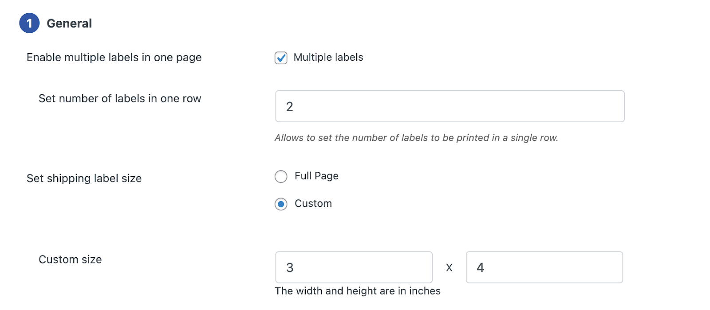The image size is (710, 310).
Task: Click the "x" separator between size fields
Action: point(449,268)
